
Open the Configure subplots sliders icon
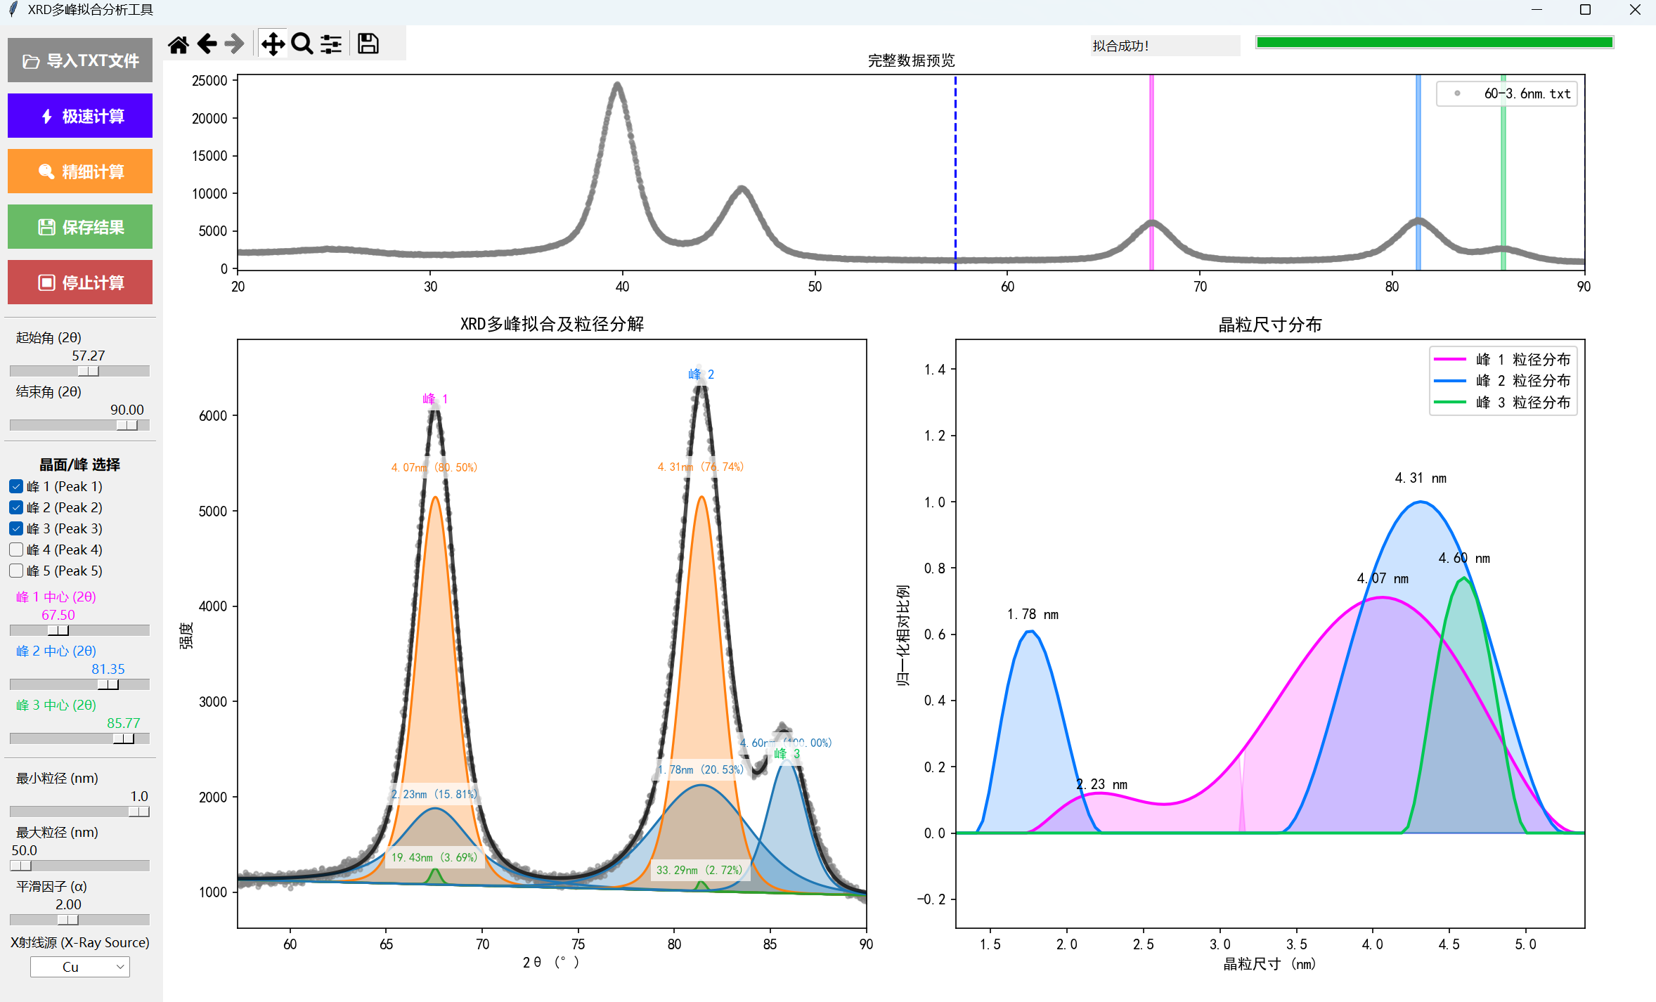[x=331, y=44]
